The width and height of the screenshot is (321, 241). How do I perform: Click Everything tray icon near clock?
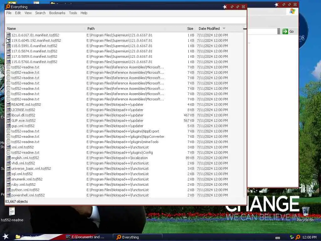coord(298,237)
